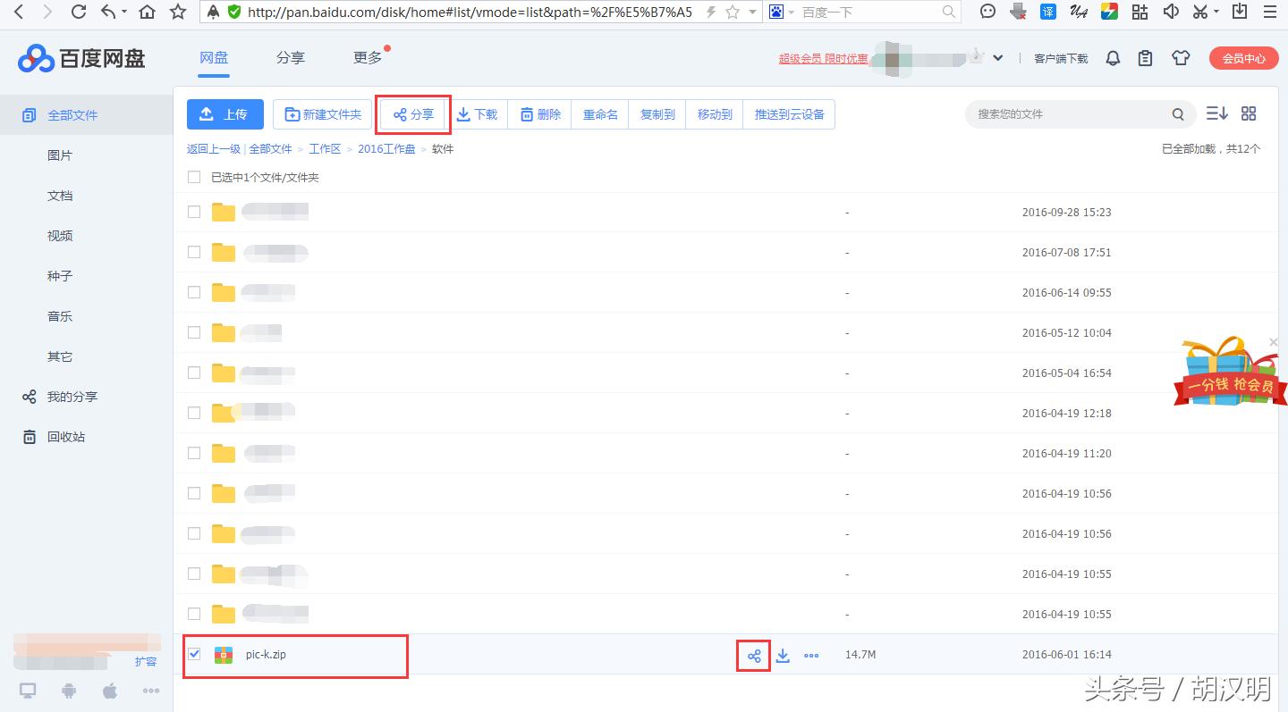The height and width of the screenshot is (712, 1288).
Task: Click the translate extension icon in browser toolbar
Action: (x=1048, y=12)
